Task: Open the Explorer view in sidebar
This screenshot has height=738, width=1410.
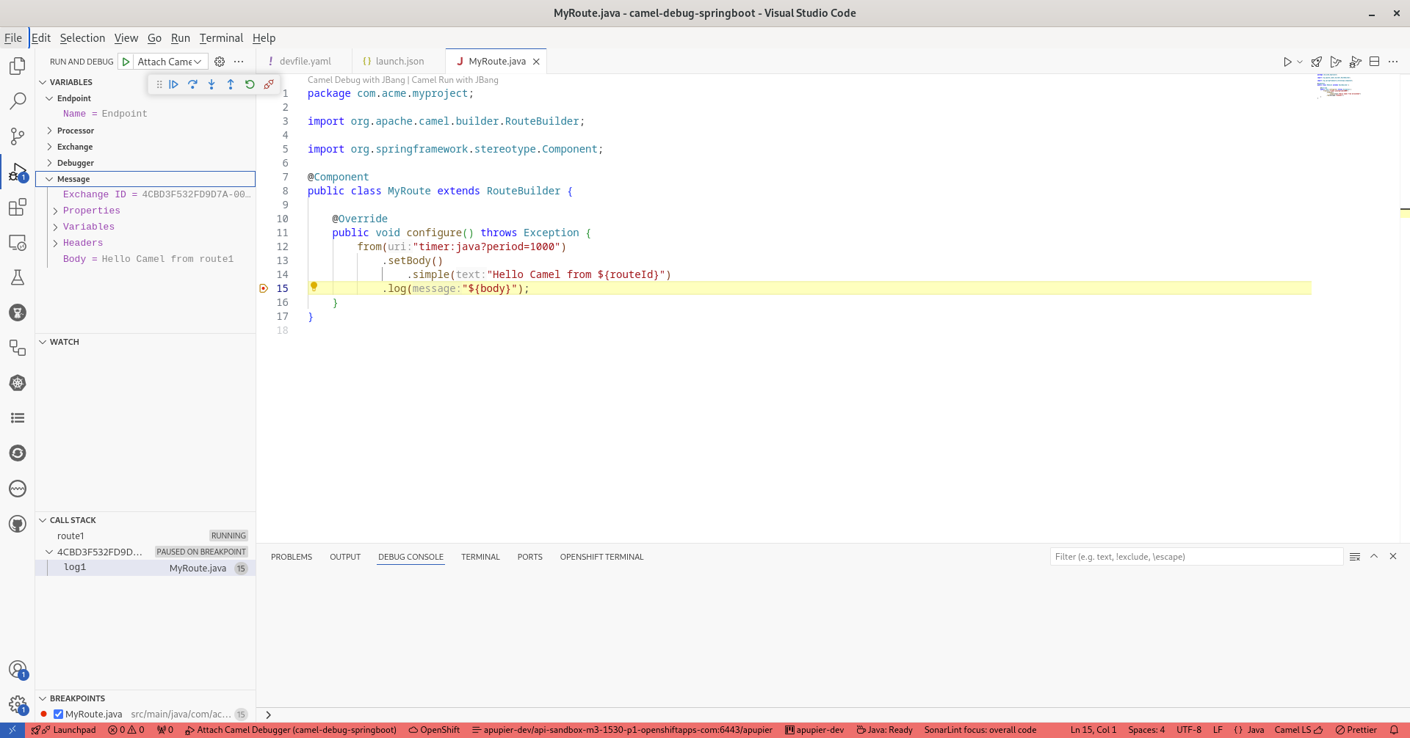Action: [17, 65]
